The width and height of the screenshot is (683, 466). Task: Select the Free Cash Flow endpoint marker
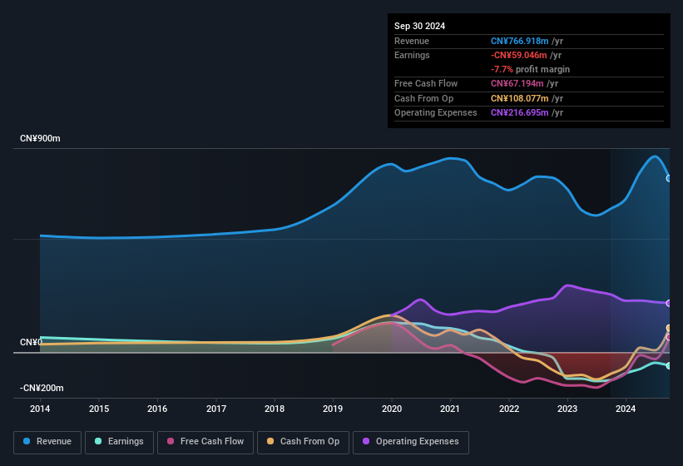(x=669, y=337)
